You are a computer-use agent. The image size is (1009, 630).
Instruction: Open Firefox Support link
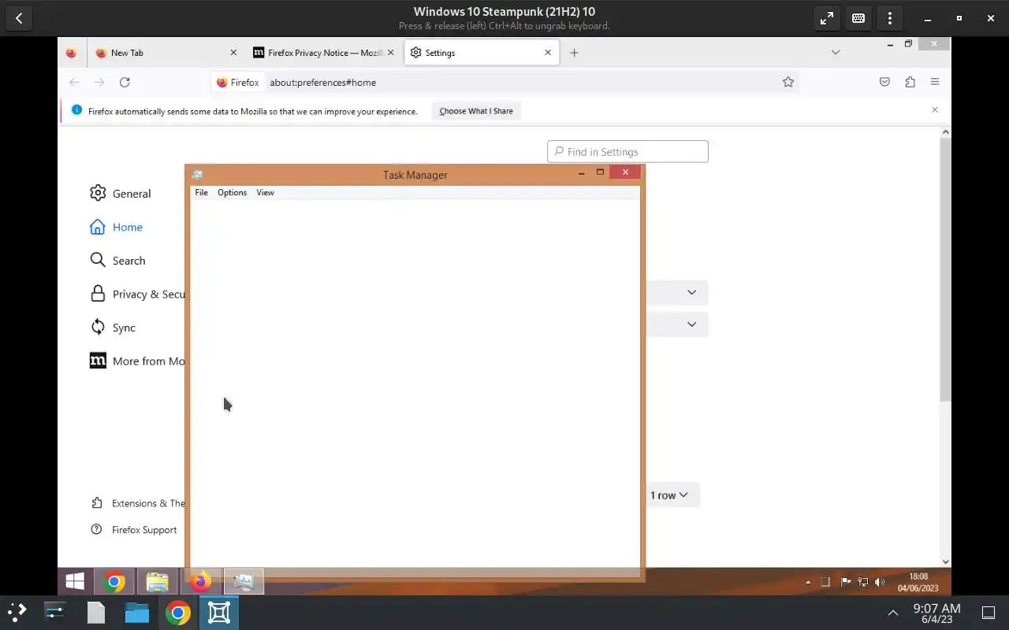tap(134, 530)
